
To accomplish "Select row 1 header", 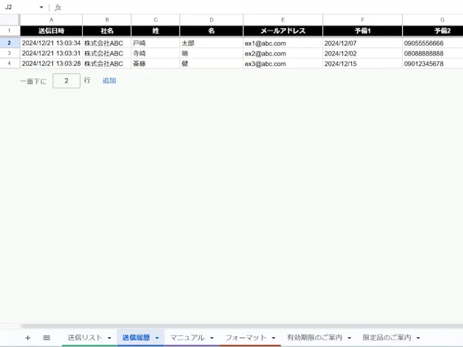I will click(9, 31).
